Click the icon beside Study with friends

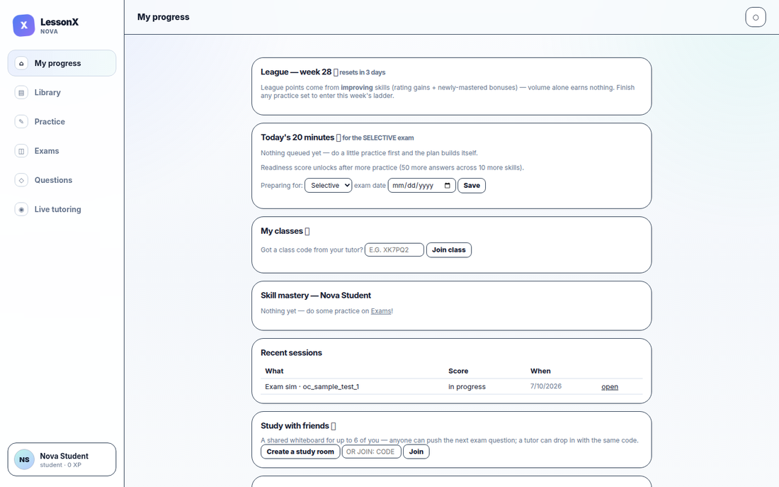(x=334, y=426)
